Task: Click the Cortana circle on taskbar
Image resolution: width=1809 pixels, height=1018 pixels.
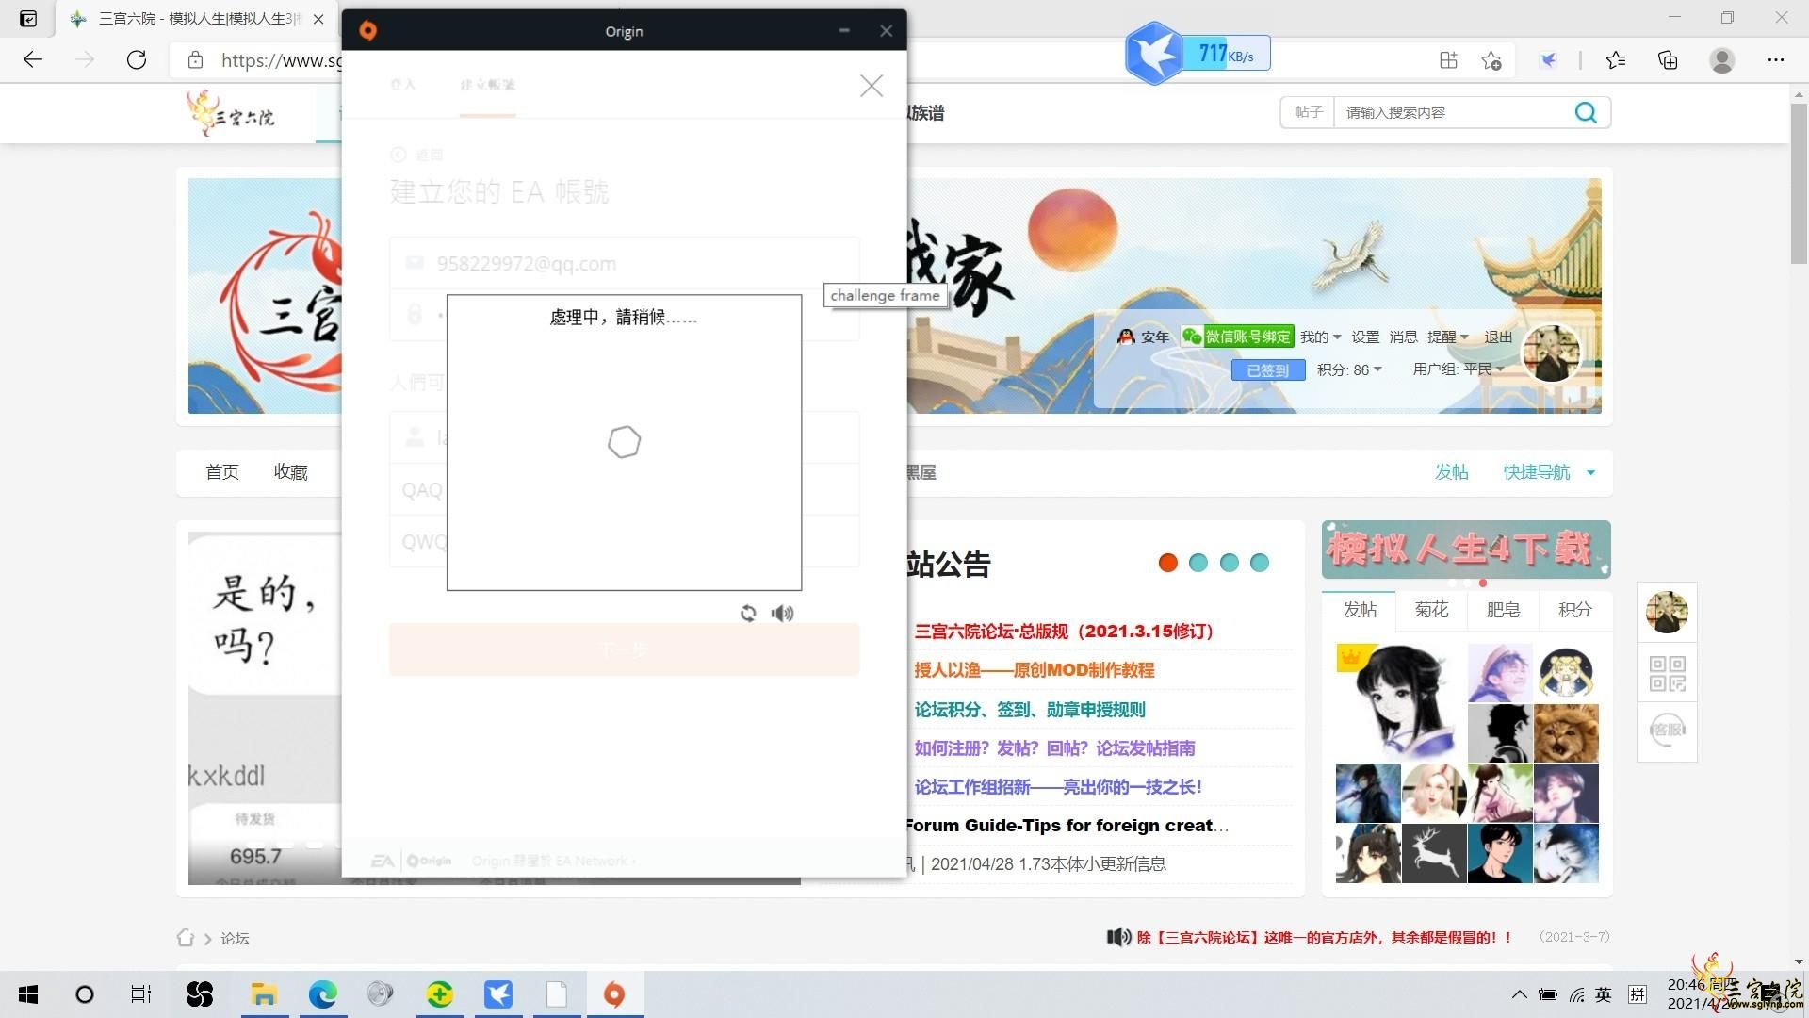Action: [85, 994]
